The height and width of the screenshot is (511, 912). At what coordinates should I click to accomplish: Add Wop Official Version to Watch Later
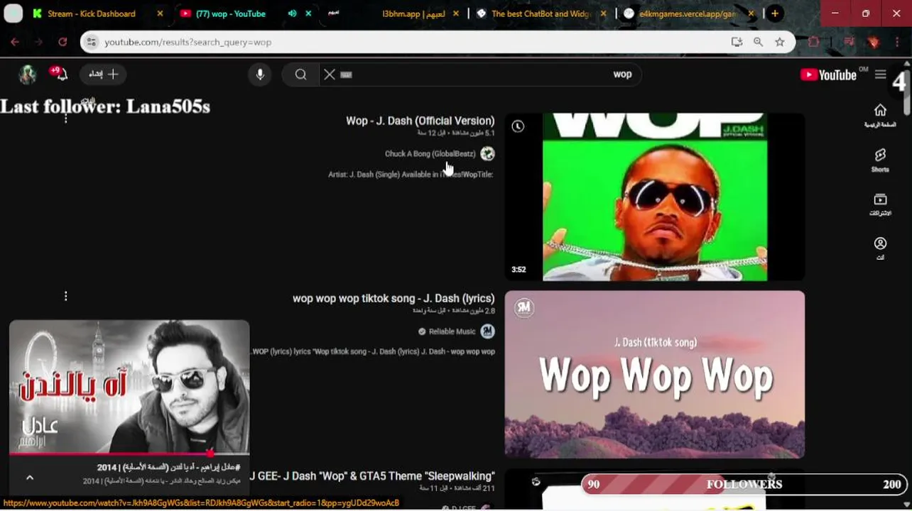click(518, 126)
